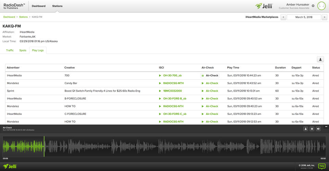Select the B-FORECLOSURE creative cell

click(75, 98)
